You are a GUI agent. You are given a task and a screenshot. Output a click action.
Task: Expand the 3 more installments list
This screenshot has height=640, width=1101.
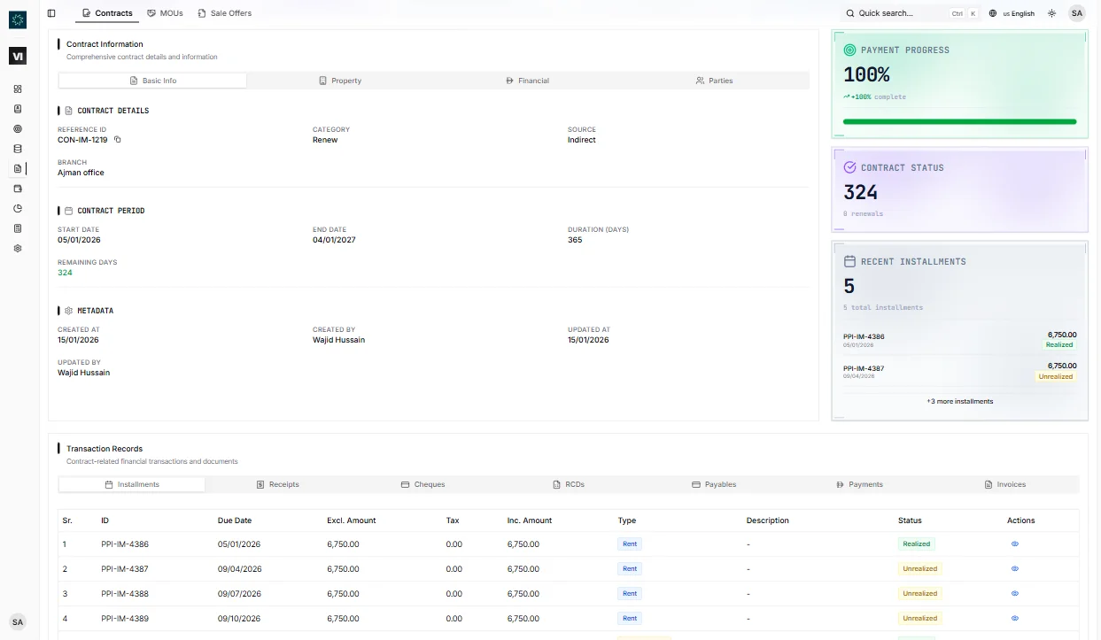[x=959, y=401]
